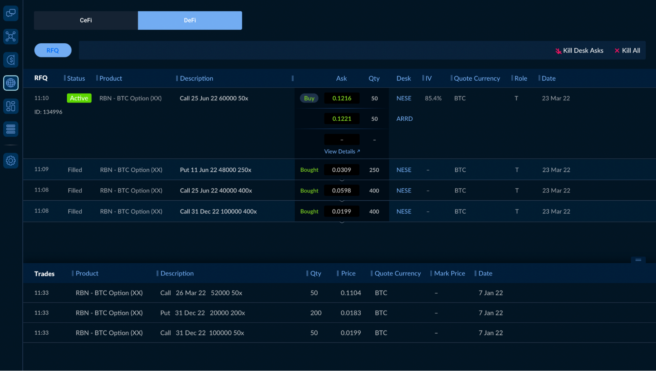Screen dimensions: 656x371
Task: Open the dollar coin sidebar icon
Action: point(11,60)
